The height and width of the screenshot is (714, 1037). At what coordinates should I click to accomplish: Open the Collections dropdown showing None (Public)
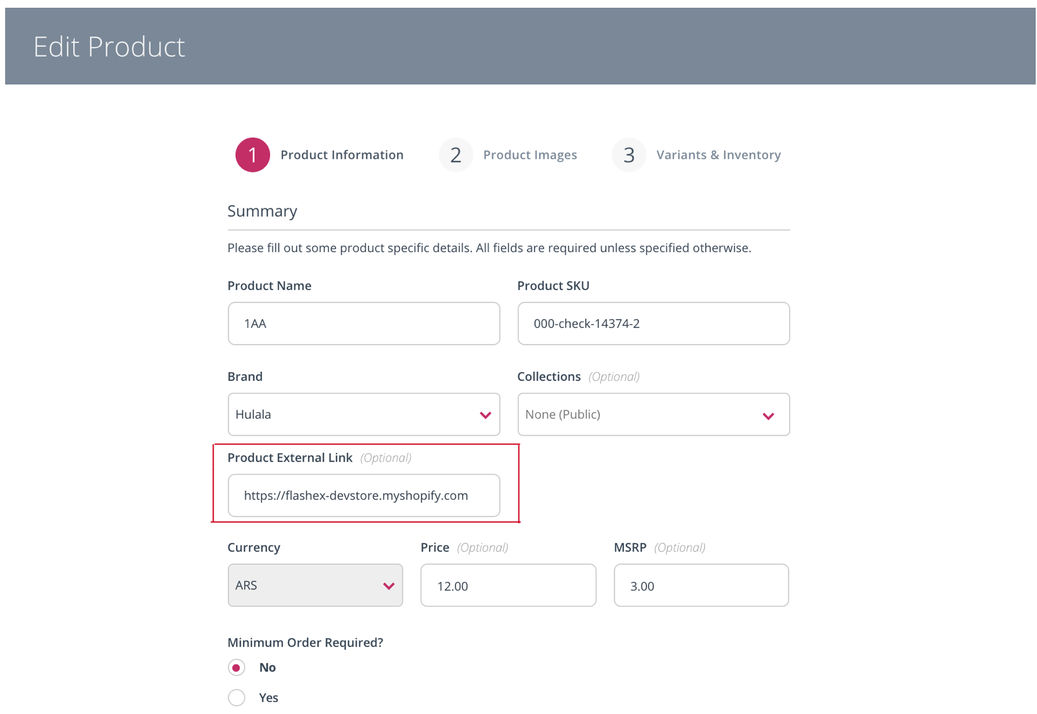[x=653, y=414]
